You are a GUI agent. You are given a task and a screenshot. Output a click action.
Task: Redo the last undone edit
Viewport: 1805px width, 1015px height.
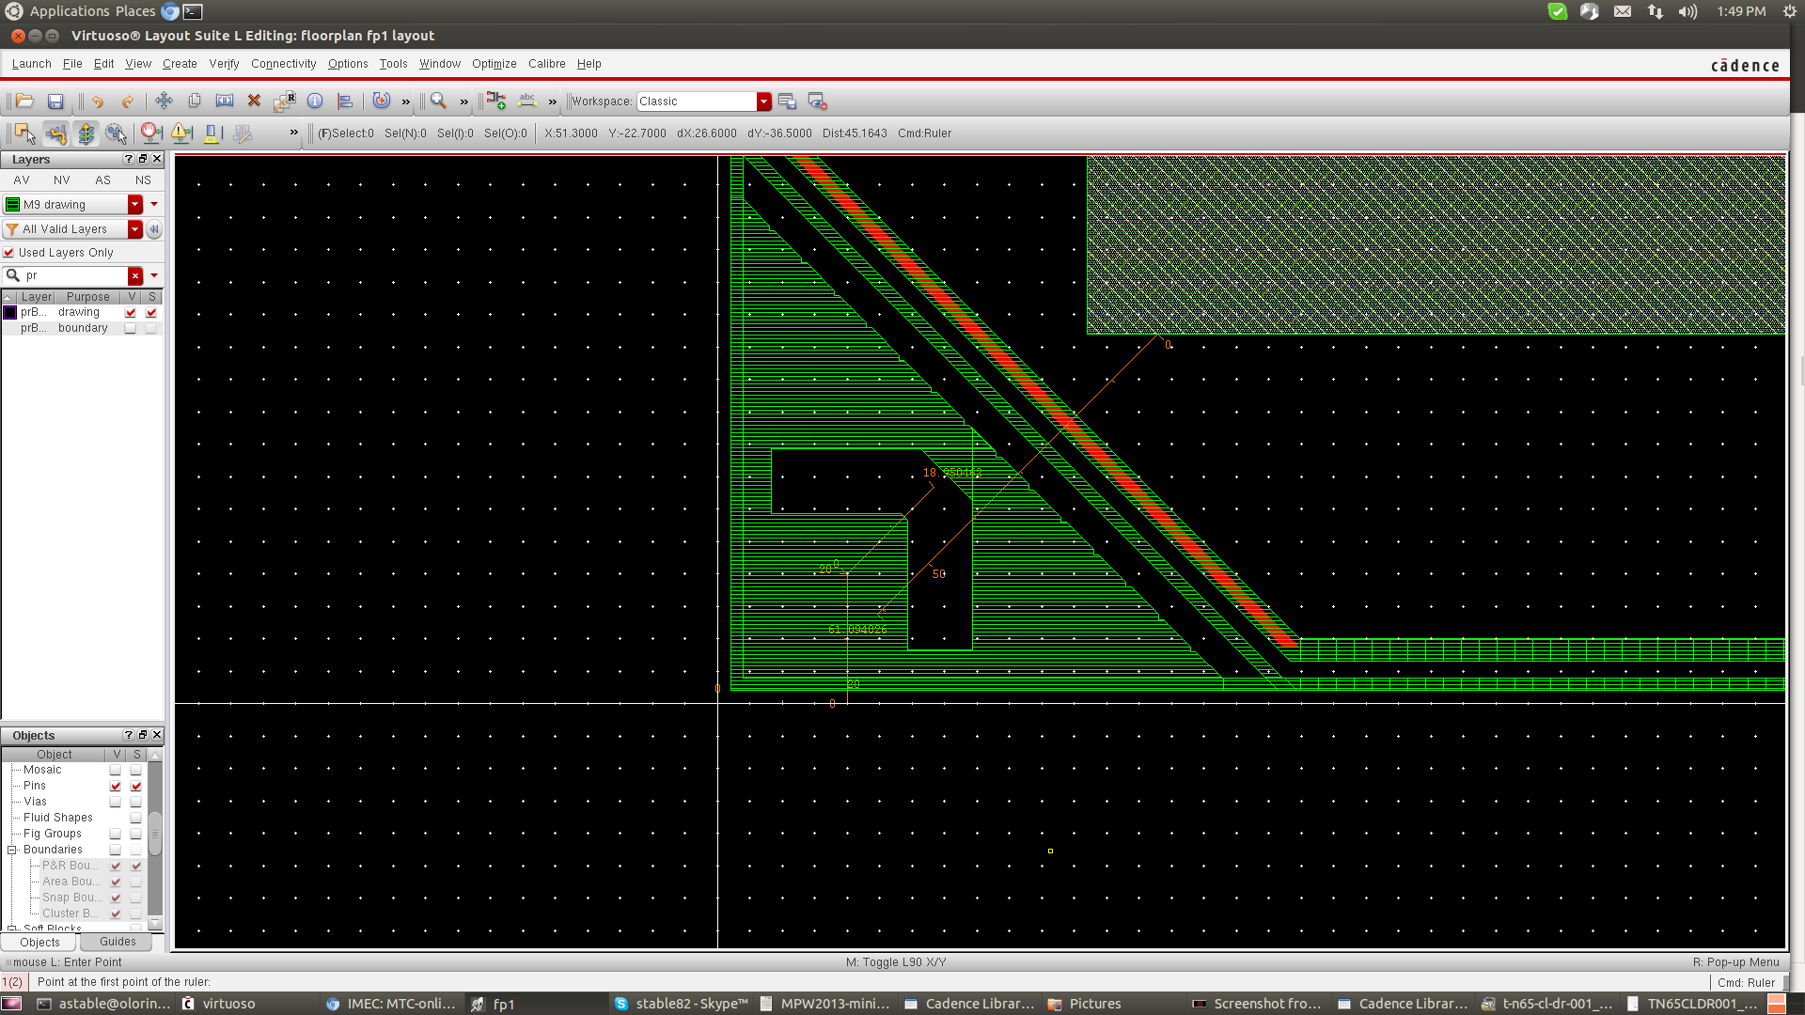128,101
